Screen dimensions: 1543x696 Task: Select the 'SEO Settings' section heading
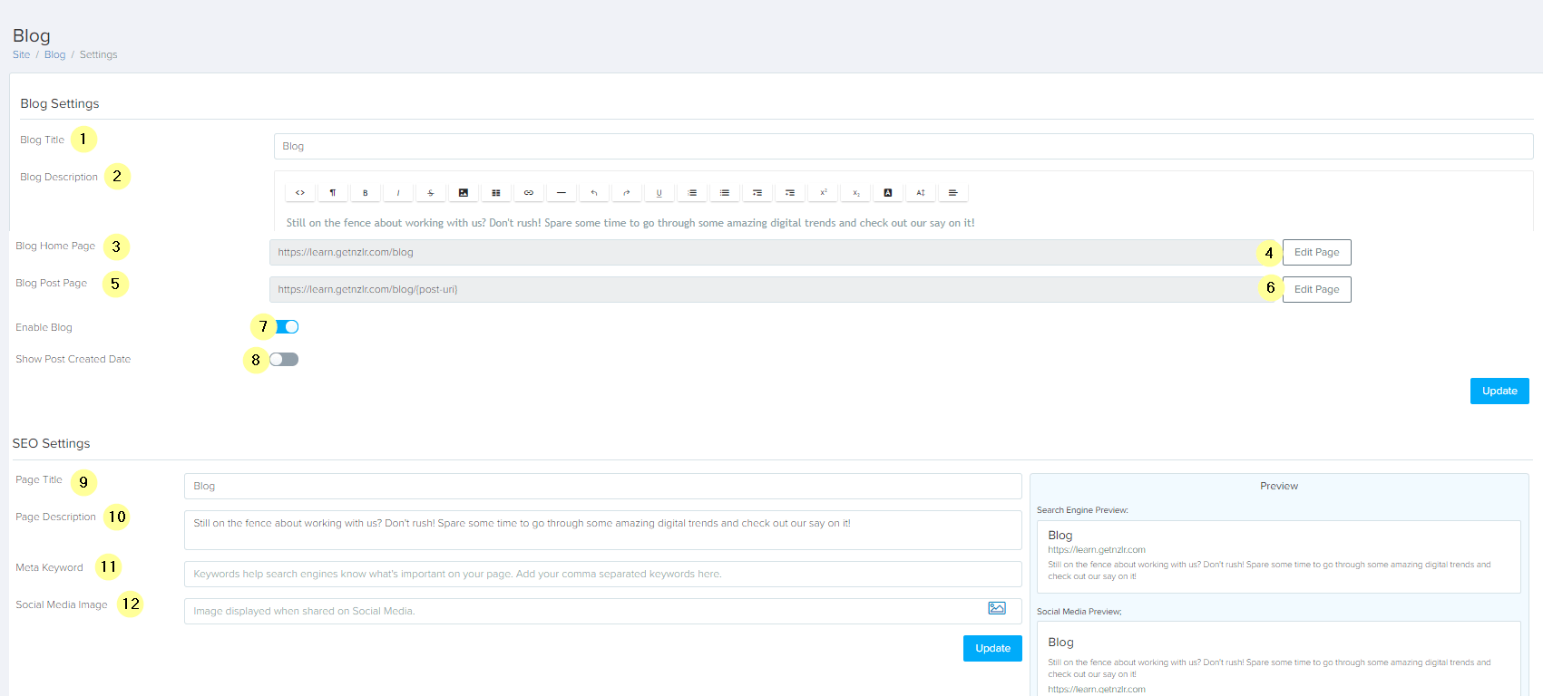pyautogui.click(x=51, y=443)
